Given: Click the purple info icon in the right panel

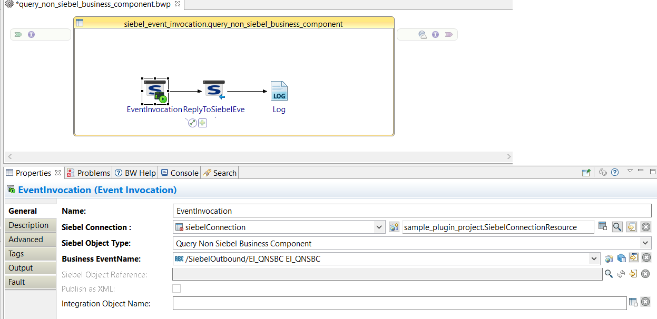Looking at the screenshot, I should point(435,35).
